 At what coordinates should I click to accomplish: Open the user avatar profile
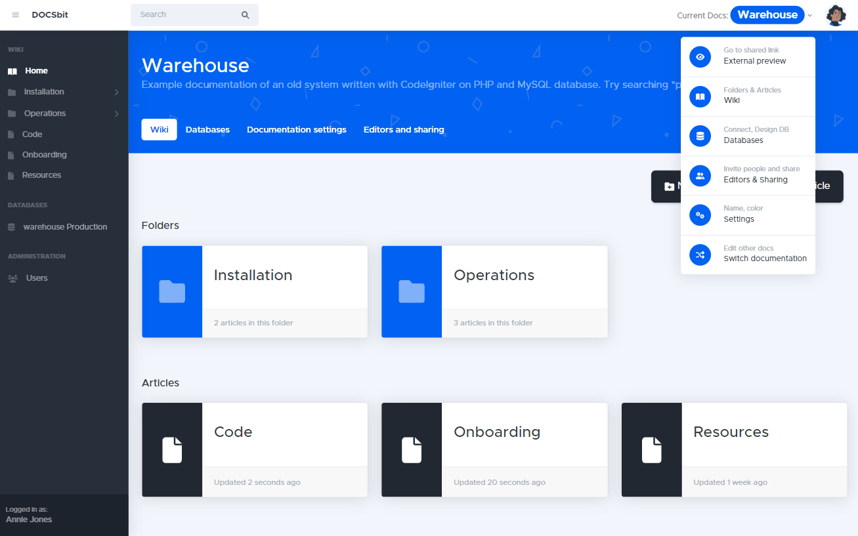coord(835,15)
